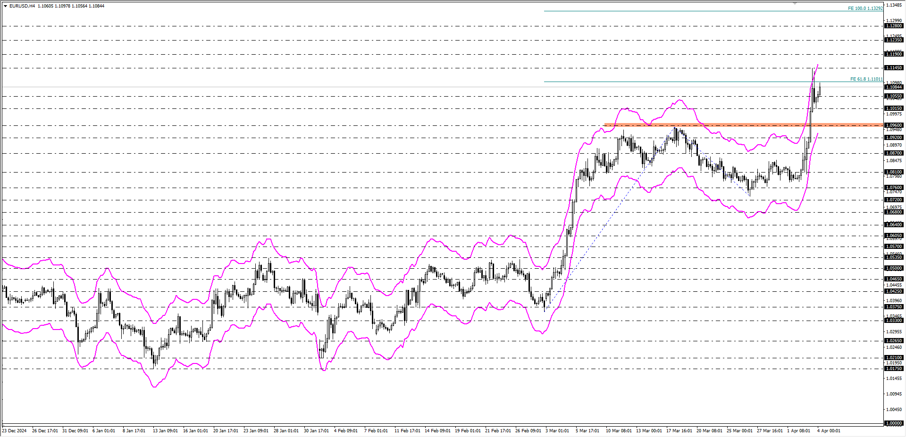Click the 1.12800 price level label
The width and height of the screenshot is (906, 437).
pos(894,26)
